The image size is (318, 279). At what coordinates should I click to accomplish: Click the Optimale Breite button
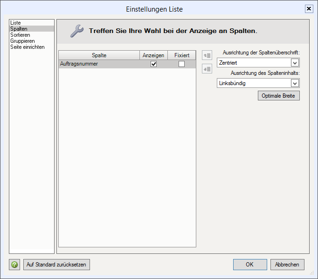coord(279,96)
